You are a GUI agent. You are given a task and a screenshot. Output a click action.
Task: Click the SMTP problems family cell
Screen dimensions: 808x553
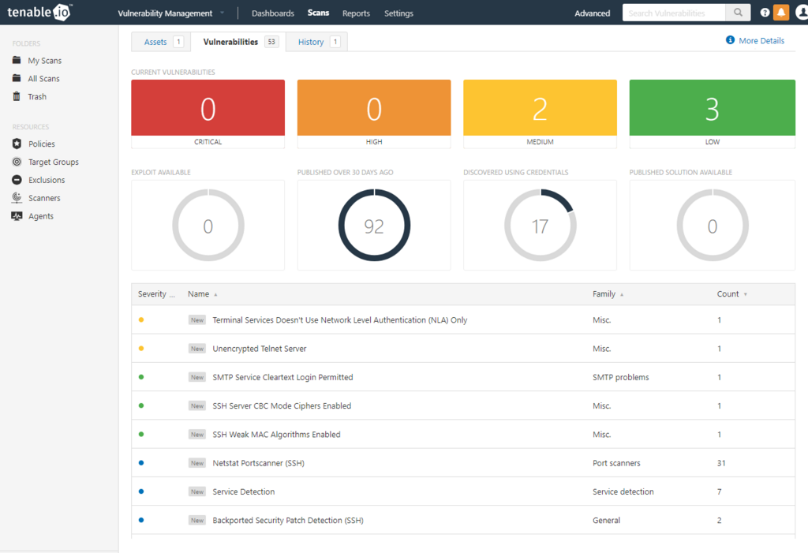(620, 377)
